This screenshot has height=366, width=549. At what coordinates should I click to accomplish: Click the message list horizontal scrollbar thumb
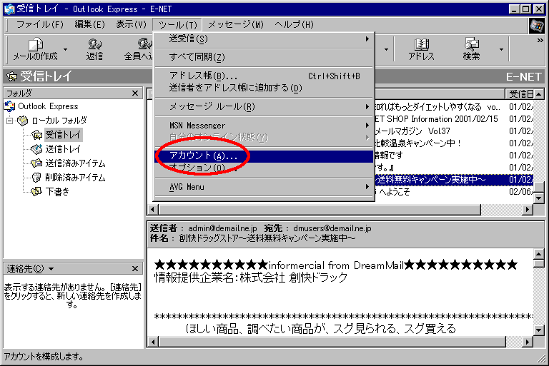tap(320, 209)
